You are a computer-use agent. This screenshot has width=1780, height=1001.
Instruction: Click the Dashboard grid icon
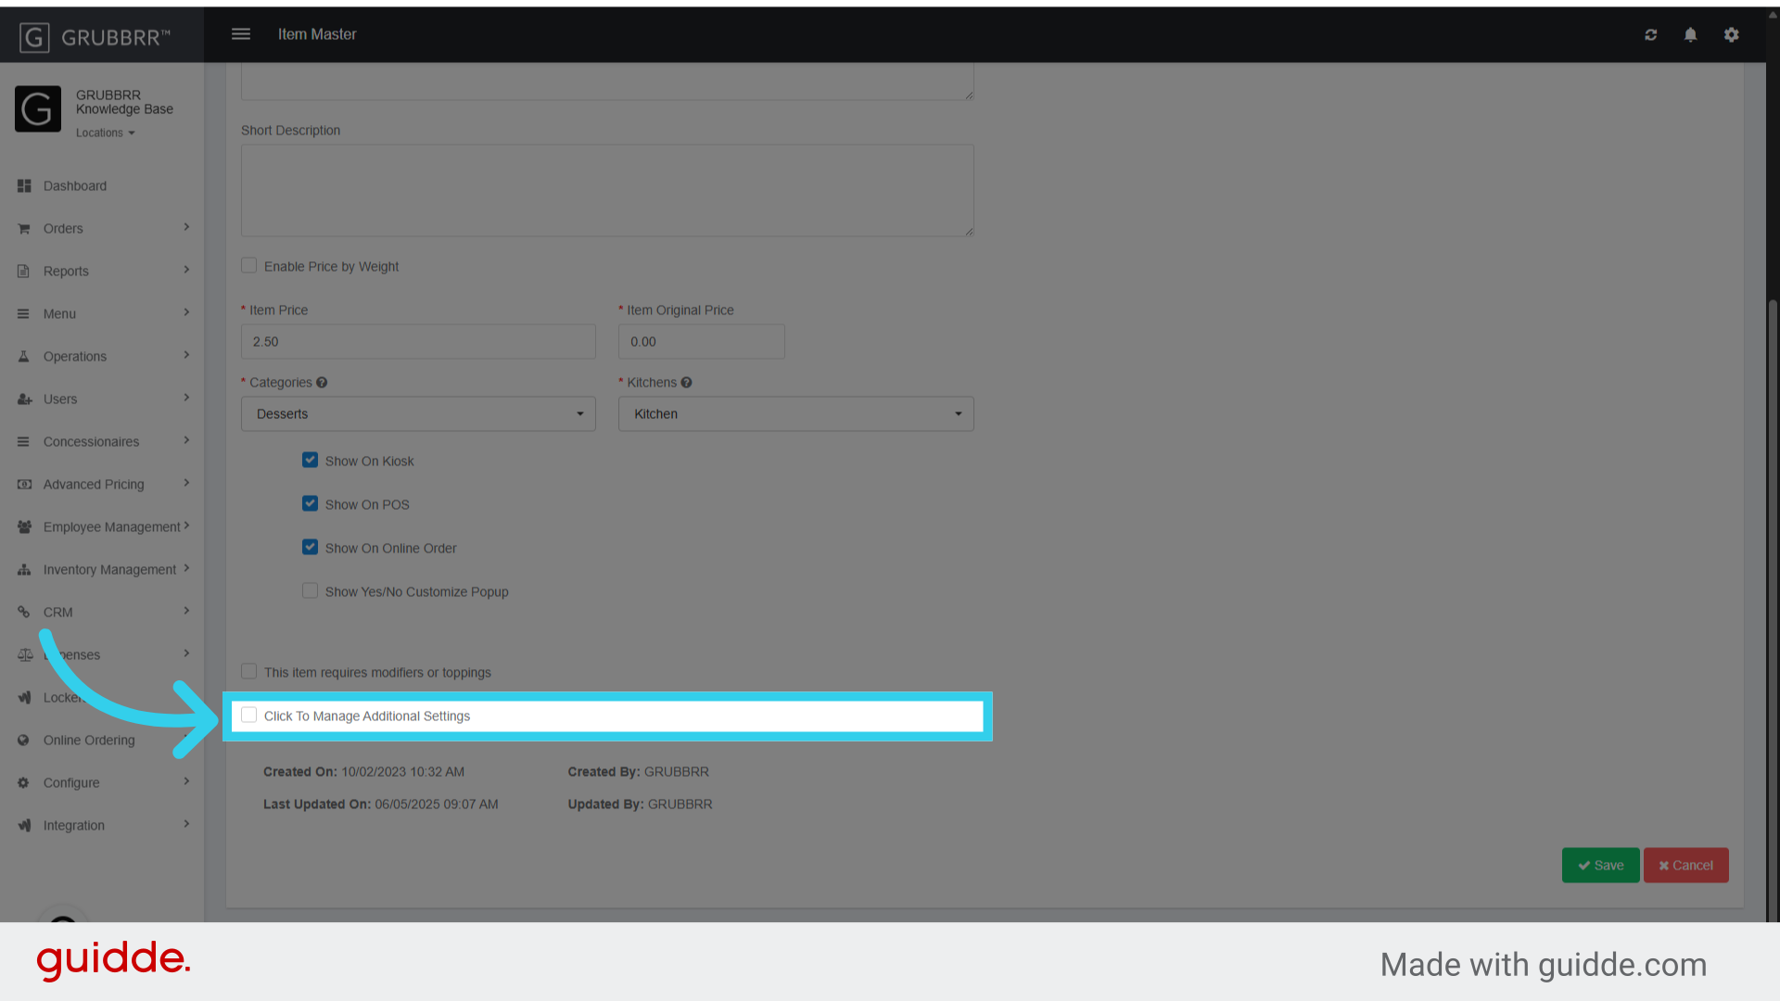point(24,186)
